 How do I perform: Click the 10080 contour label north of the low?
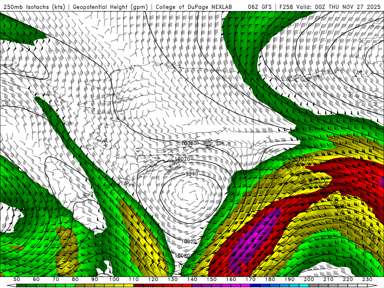189,143
